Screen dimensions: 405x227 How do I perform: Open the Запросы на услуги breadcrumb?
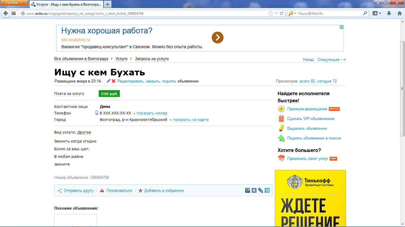pos(152,59)
